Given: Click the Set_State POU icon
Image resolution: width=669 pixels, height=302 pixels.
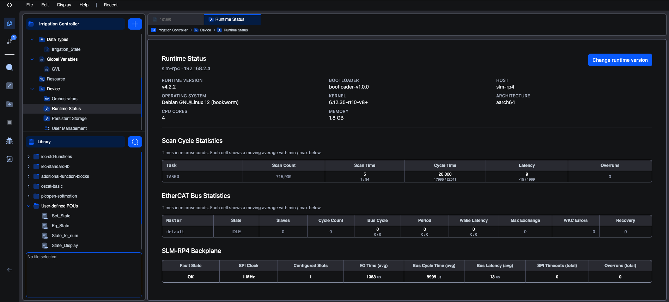Looking at the screenshot, I should (45, 216).
